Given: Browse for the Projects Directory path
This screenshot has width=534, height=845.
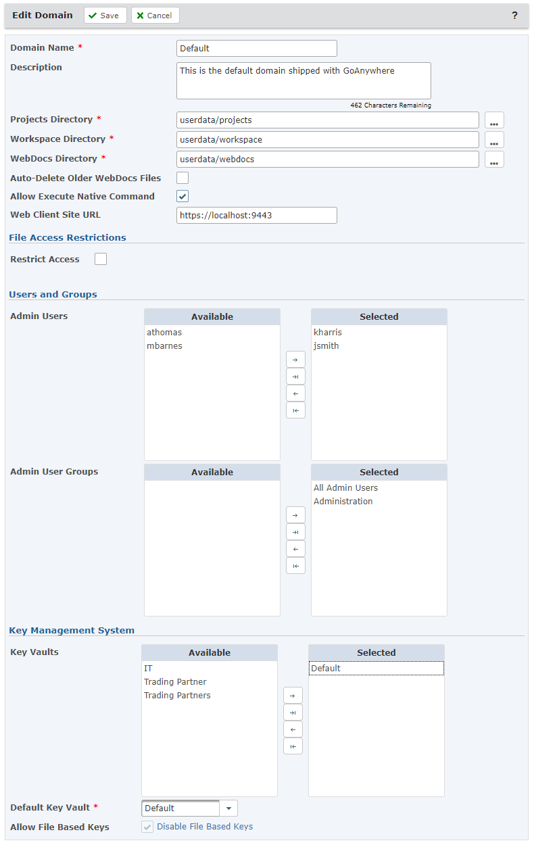Looking at the screenshot, I should (494, 121).
